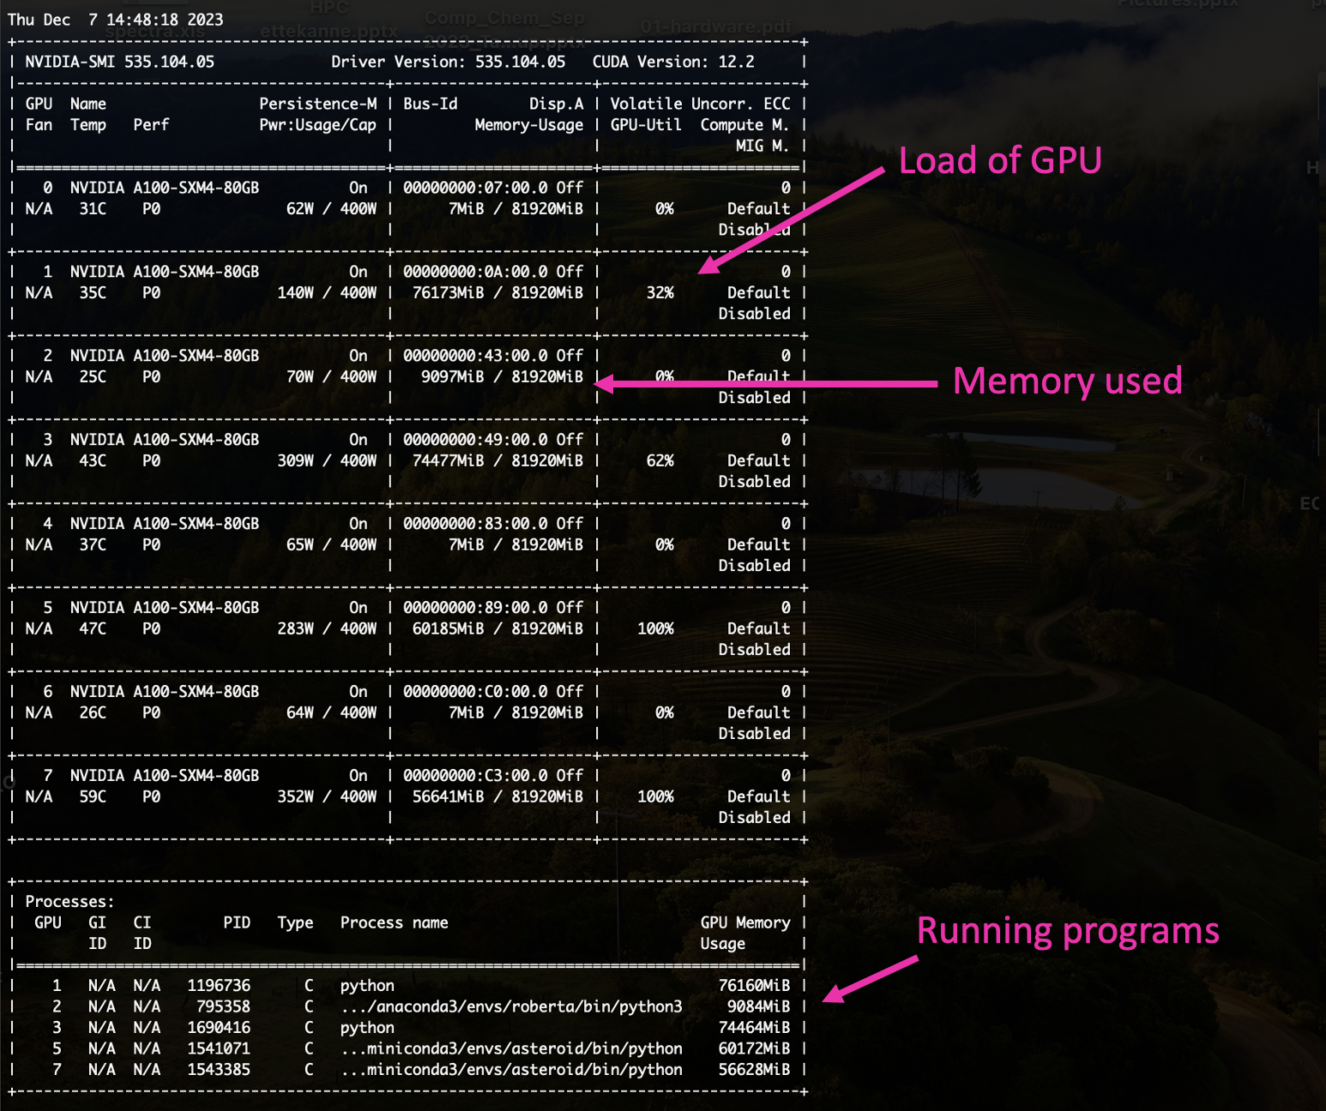This screenshot has width=1326, height=1111.
Task: Click the Pwr:Usage/Cap header
Action: click(x=318, y=125)
